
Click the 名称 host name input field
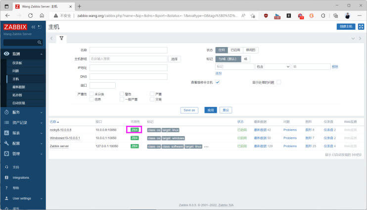(x=128, y=50)
